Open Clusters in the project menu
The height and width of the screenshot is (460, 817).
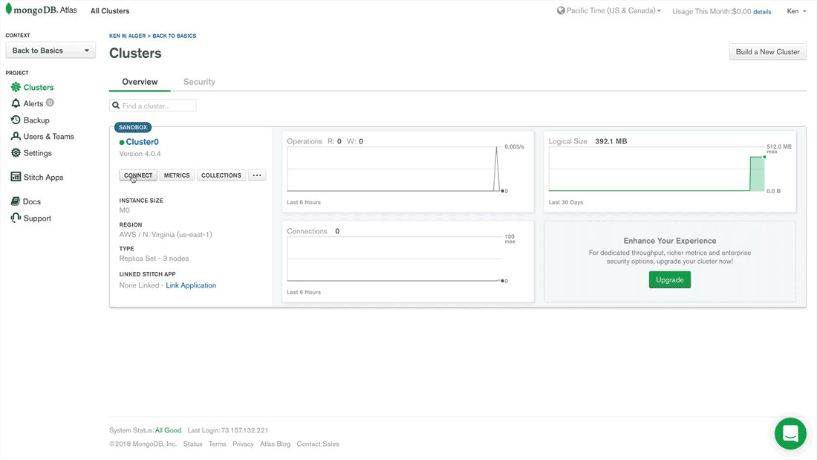coord(39,87)
